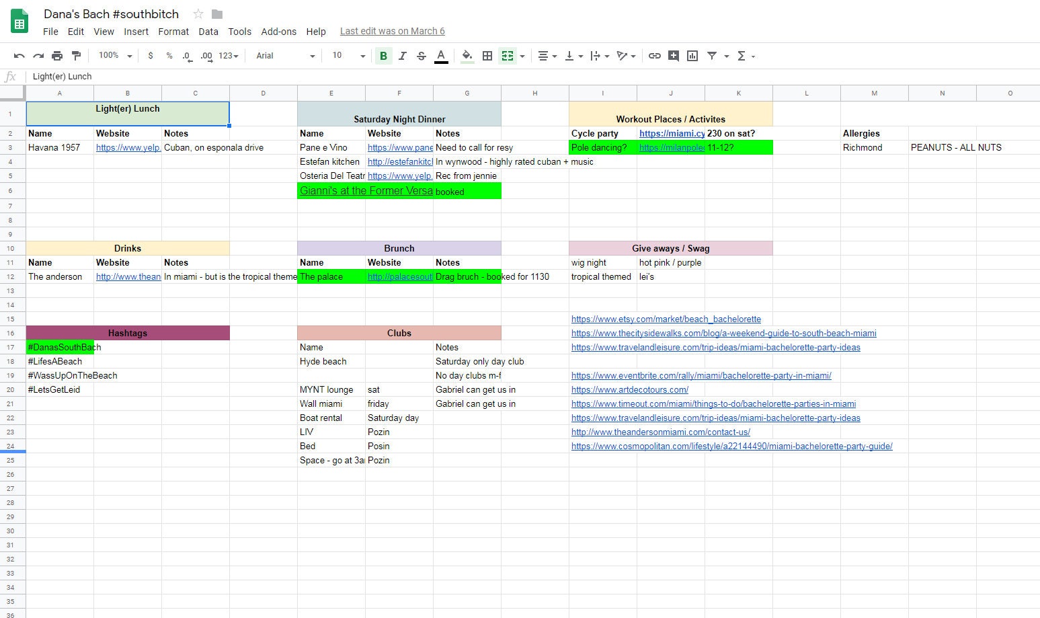This screenshot has height=618, width=1040.
Task: Open the timeout.com bachelorette parties link
Action: [713, 404]
